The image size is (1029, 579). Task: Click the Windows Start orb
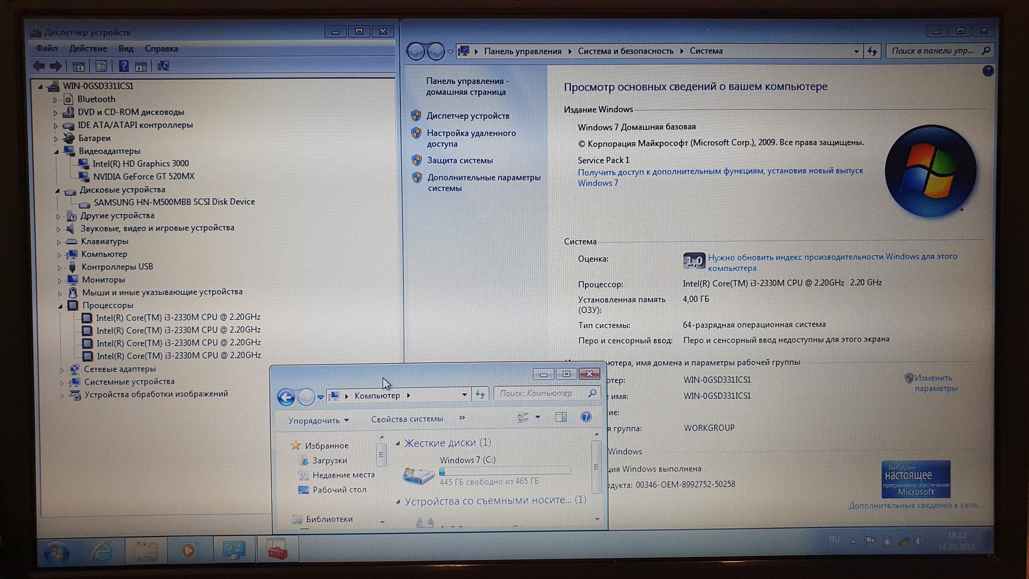pyautogui.click(x=56, y=553)
